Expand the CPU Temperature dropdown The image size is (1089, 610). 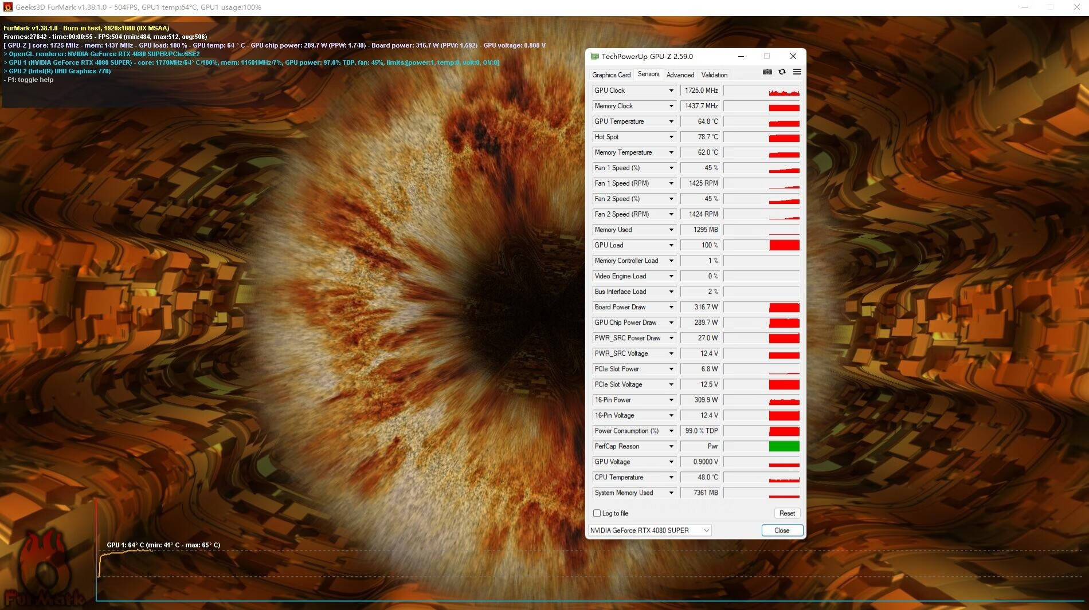point(671,477)
